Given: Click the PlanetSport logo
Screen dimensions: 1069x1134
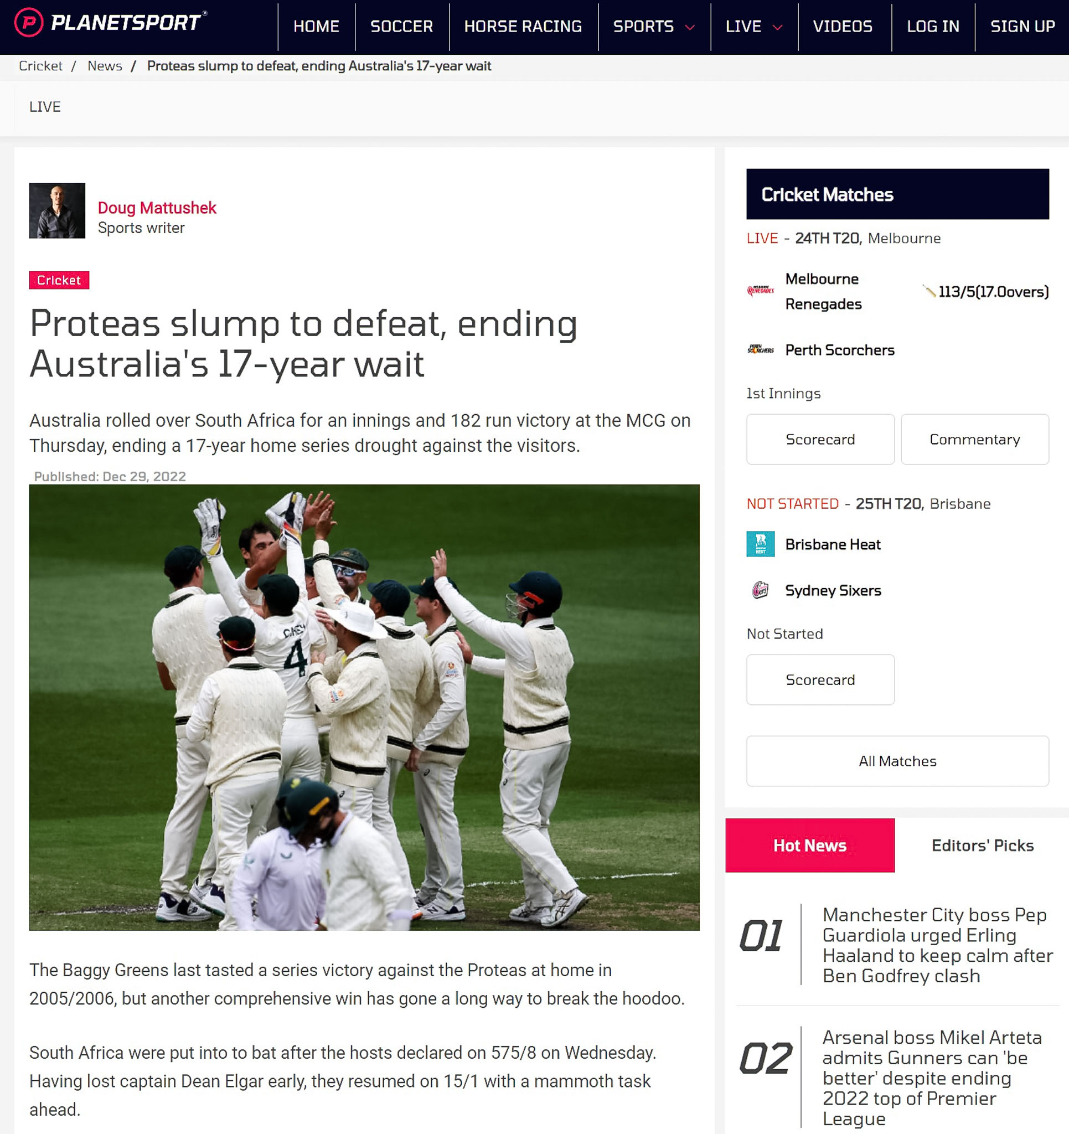Looking at the screenshot, I should [x=110, y=23].
